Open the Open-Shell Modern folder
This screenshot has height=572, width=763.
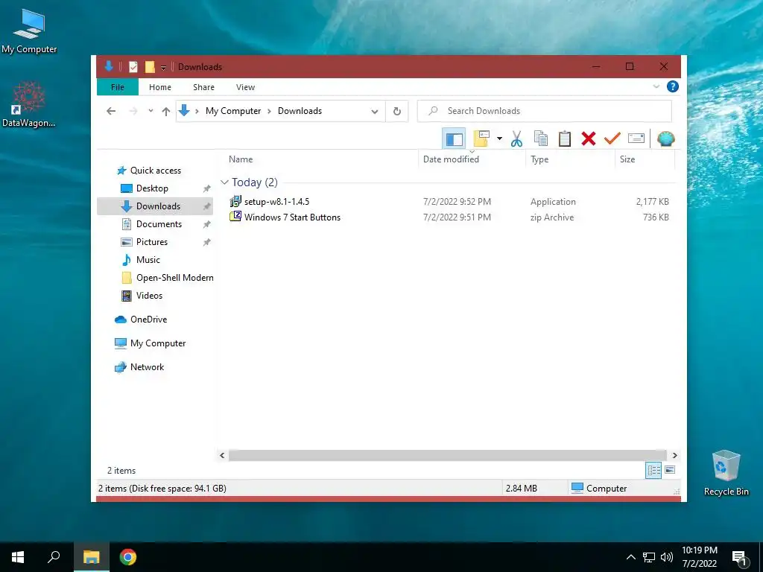pyautogui.click(x=174, y=278)
